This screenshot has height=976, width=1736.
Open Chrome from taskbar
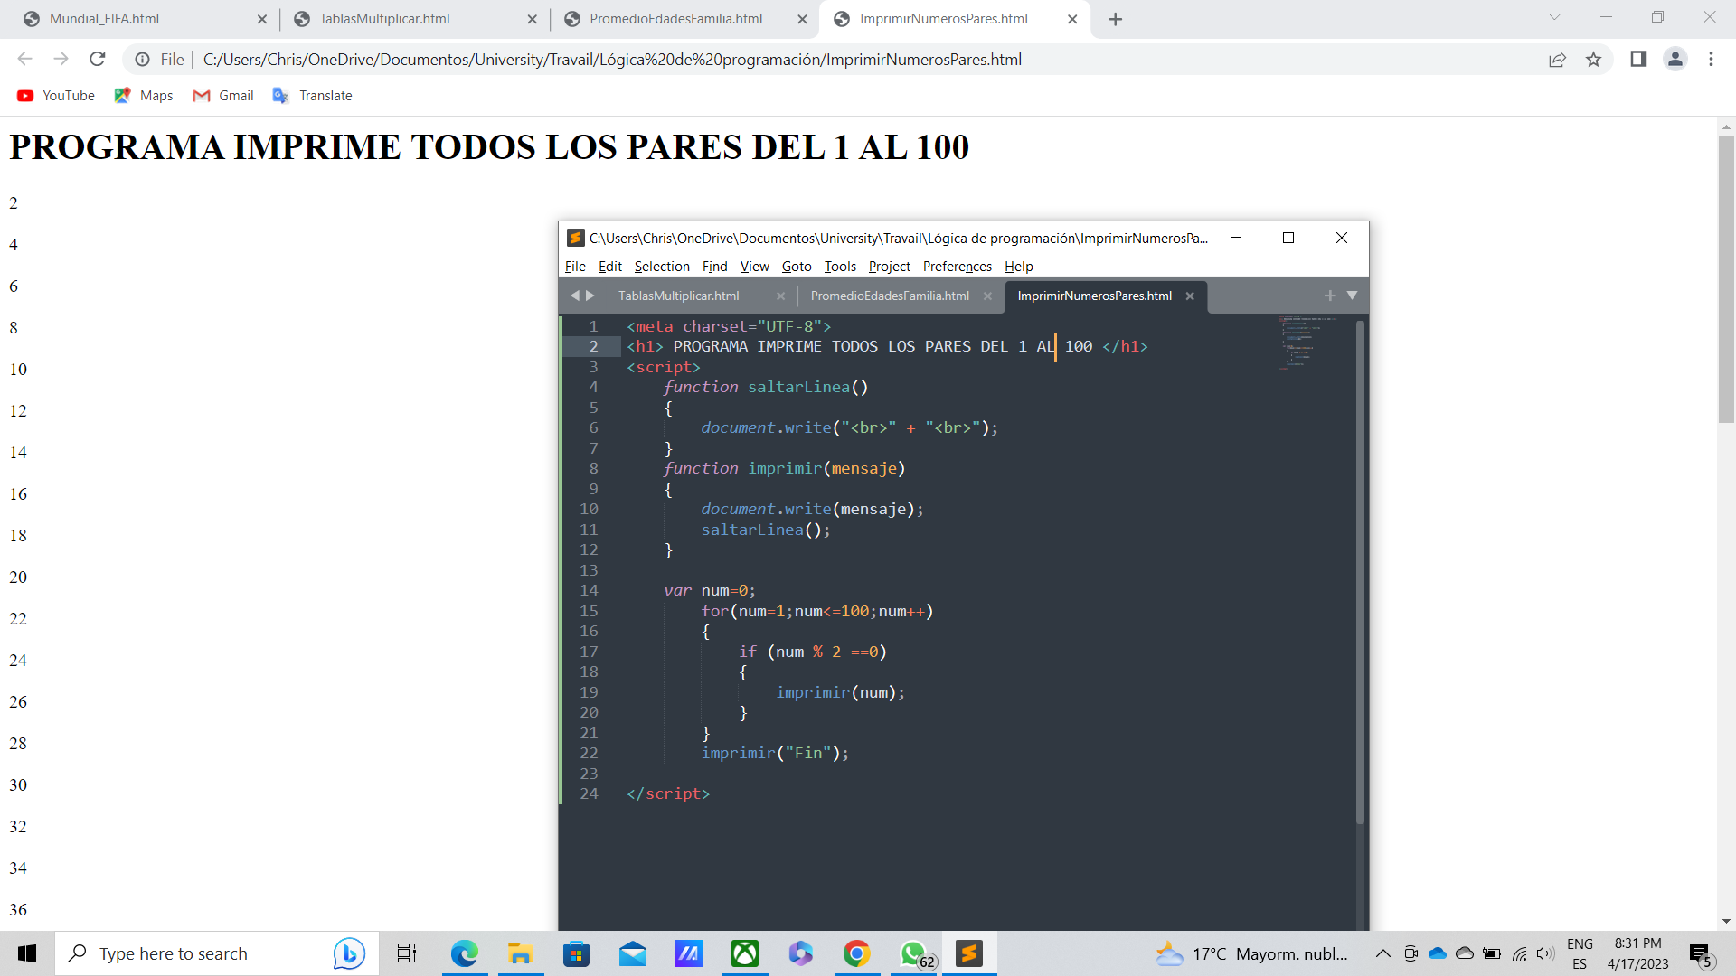[857, 953]
